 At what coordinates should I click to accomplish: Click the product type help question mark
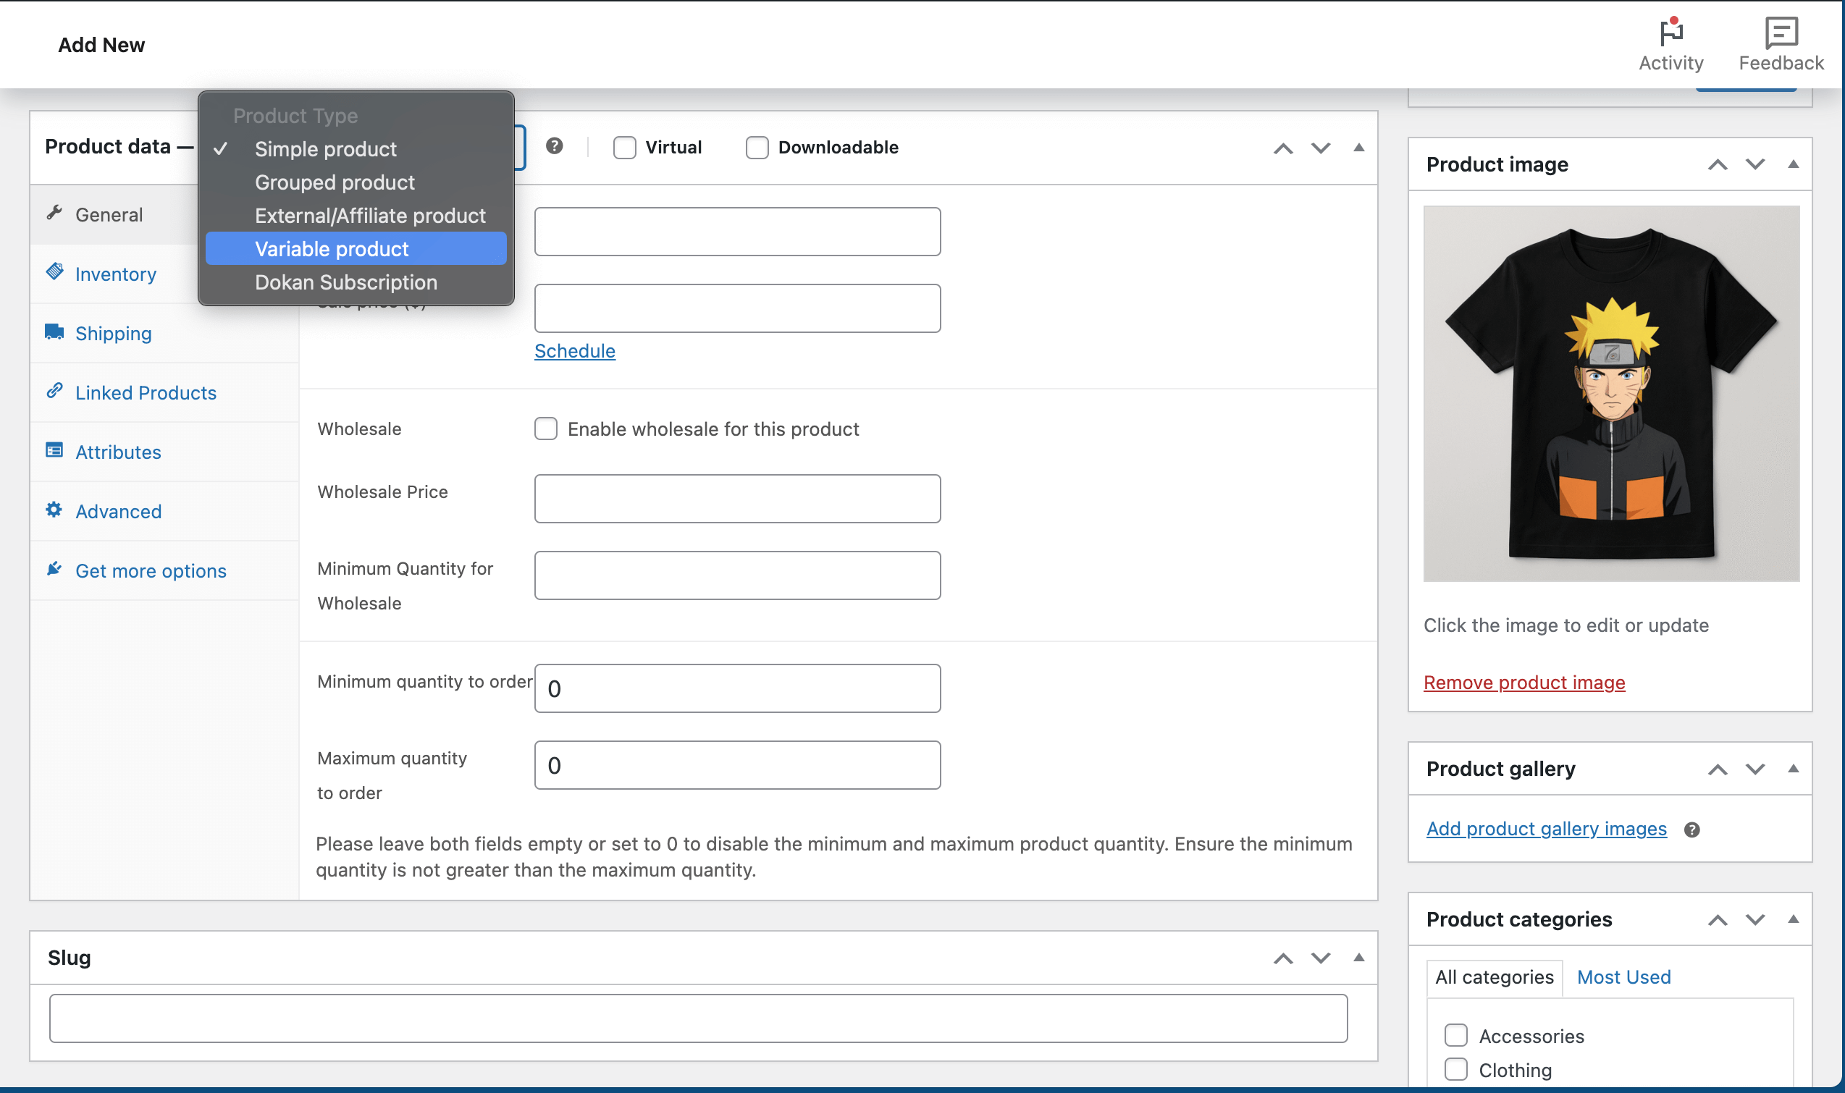click(554, 145)
